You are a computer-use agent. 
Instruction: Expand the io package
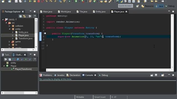point(9,45)
